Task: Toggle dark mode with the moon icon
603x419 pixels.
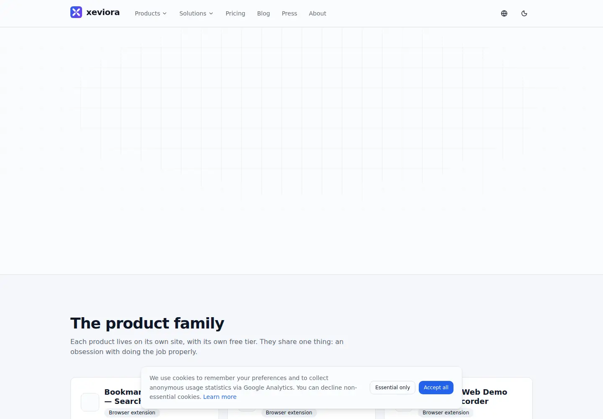Action: coord(524,13)
